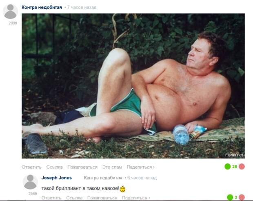Open the Fishki.net watermark on the photo
The image size is (253, 201).
click(x=234, y=155)
